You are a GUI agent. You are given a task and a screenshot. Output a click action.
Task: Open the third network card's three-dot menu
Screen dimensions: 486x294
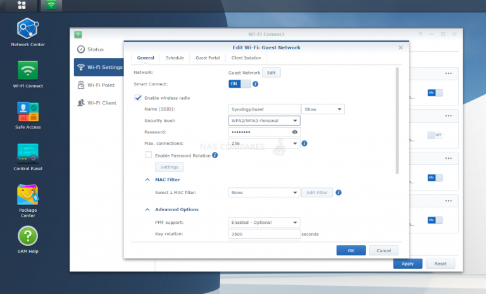point(448,158)
